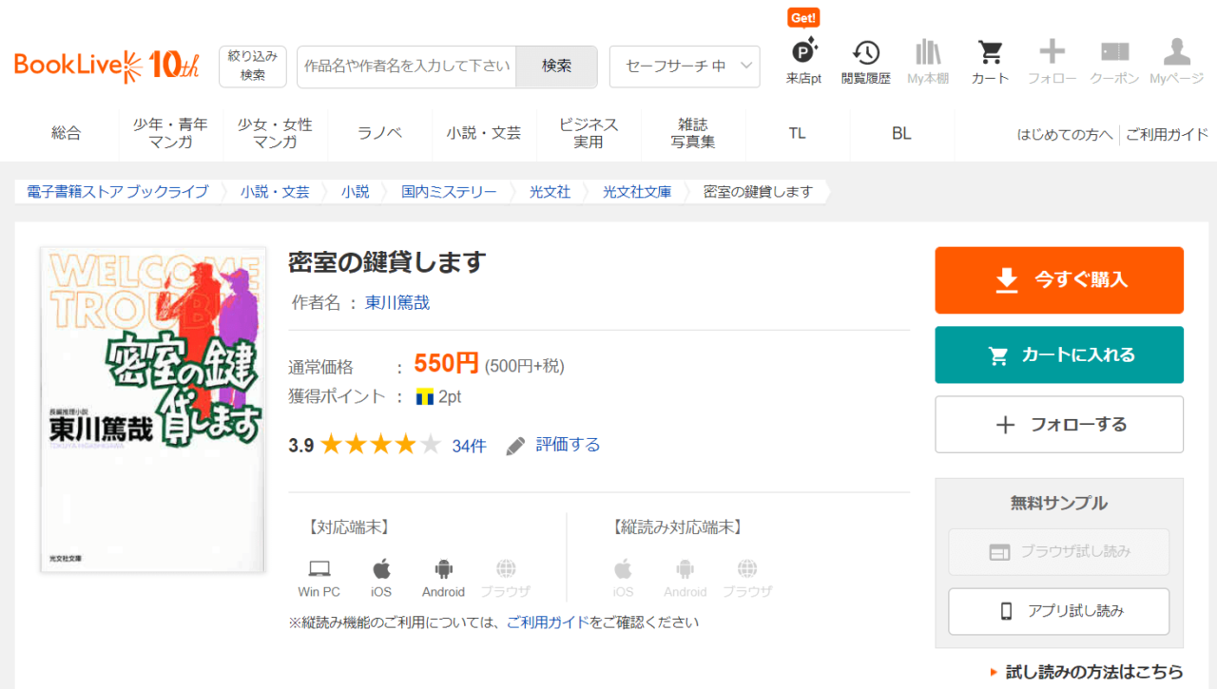Screen dimensions: 1217x689
Task: Open the 来店pt points icon
Action: [803, 53]
